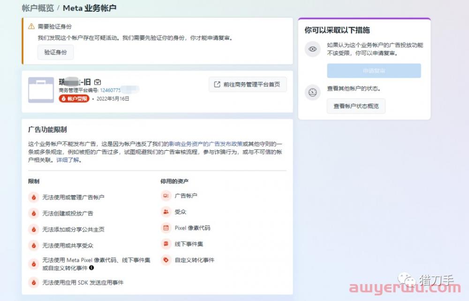The image size is (469, 301).
Task: Click the 无法使用应用 SDK 发送应用事件 text
Action: [83, 282]
